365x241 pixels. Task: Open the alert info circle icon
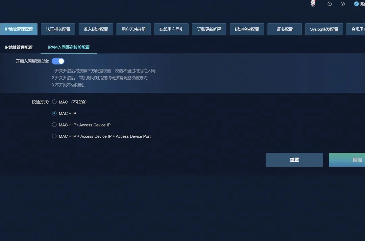pyautogui.click(x=330, y=4)
